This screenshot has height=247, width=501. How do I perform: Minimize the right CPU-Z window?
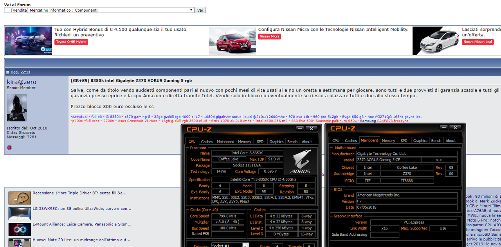(x=443, y=127)
